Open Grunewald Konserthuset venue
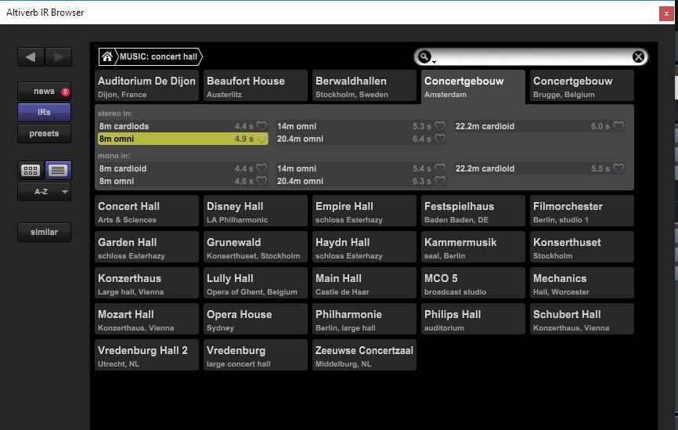Viewport: 678px width, 430px height. 255,247
